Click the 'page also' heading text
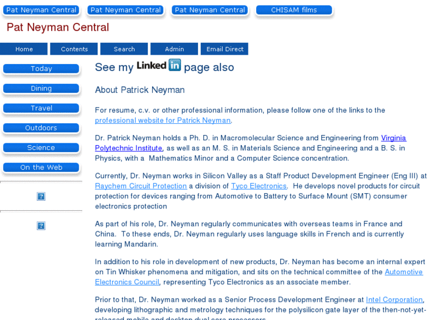Image resolution: width=427 pixels, height=320 pixels. click(x=209, y=68)
